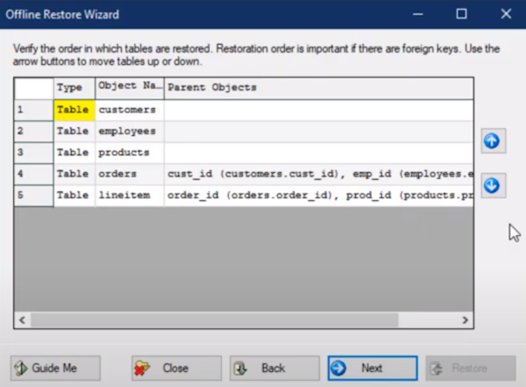Viewport: 526px width, 387px height.
Task: Click the Guide Me button
Action: click(55, 369)
